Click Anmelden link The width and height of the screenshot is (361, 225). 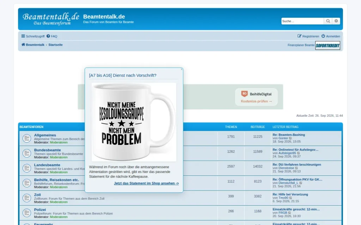[x=331, y=36]
